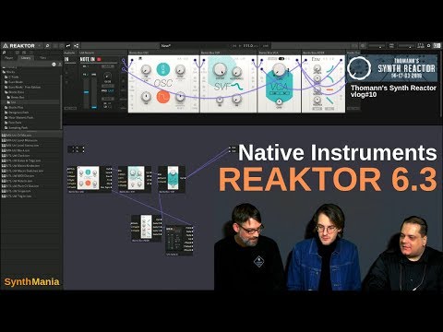Click the large cutoff knob on the SVF block

[x=220, y=70]
